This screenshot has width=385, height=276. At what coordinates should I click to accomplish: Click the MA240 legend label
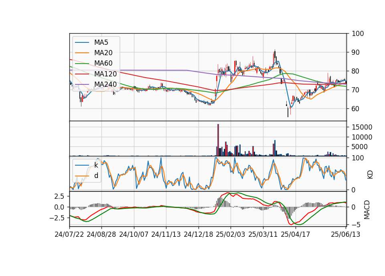(105, 84)
